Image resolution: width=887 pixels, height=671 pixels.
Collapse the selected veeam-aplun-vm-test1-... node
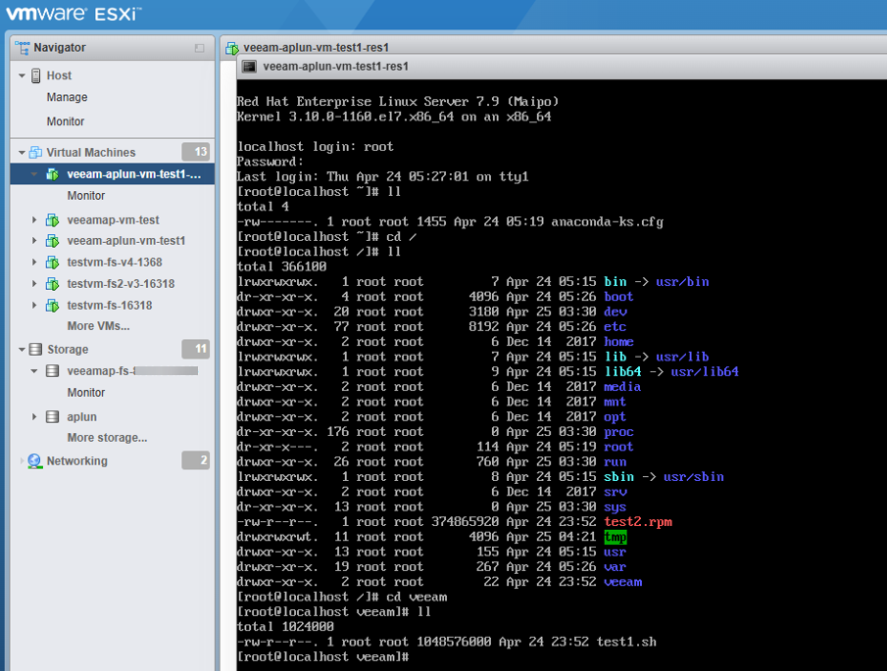click(x=34, y=174)
